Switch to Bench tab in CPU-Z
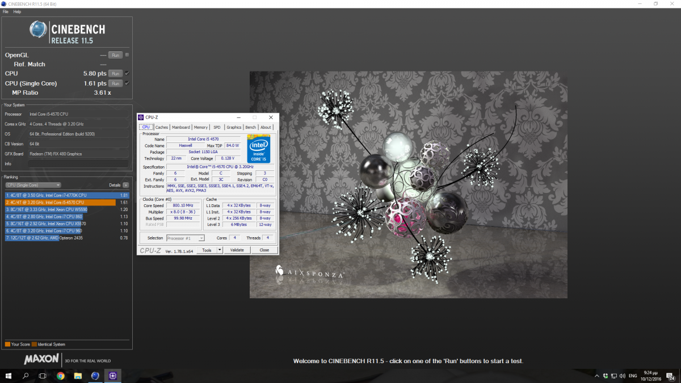The width and height of the screenshot is (681, 383). [250, 127]
